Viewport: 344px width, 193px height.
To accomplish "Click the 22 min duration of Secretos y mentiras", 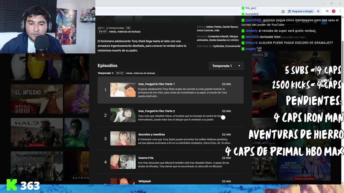I will tap(226, 135).
